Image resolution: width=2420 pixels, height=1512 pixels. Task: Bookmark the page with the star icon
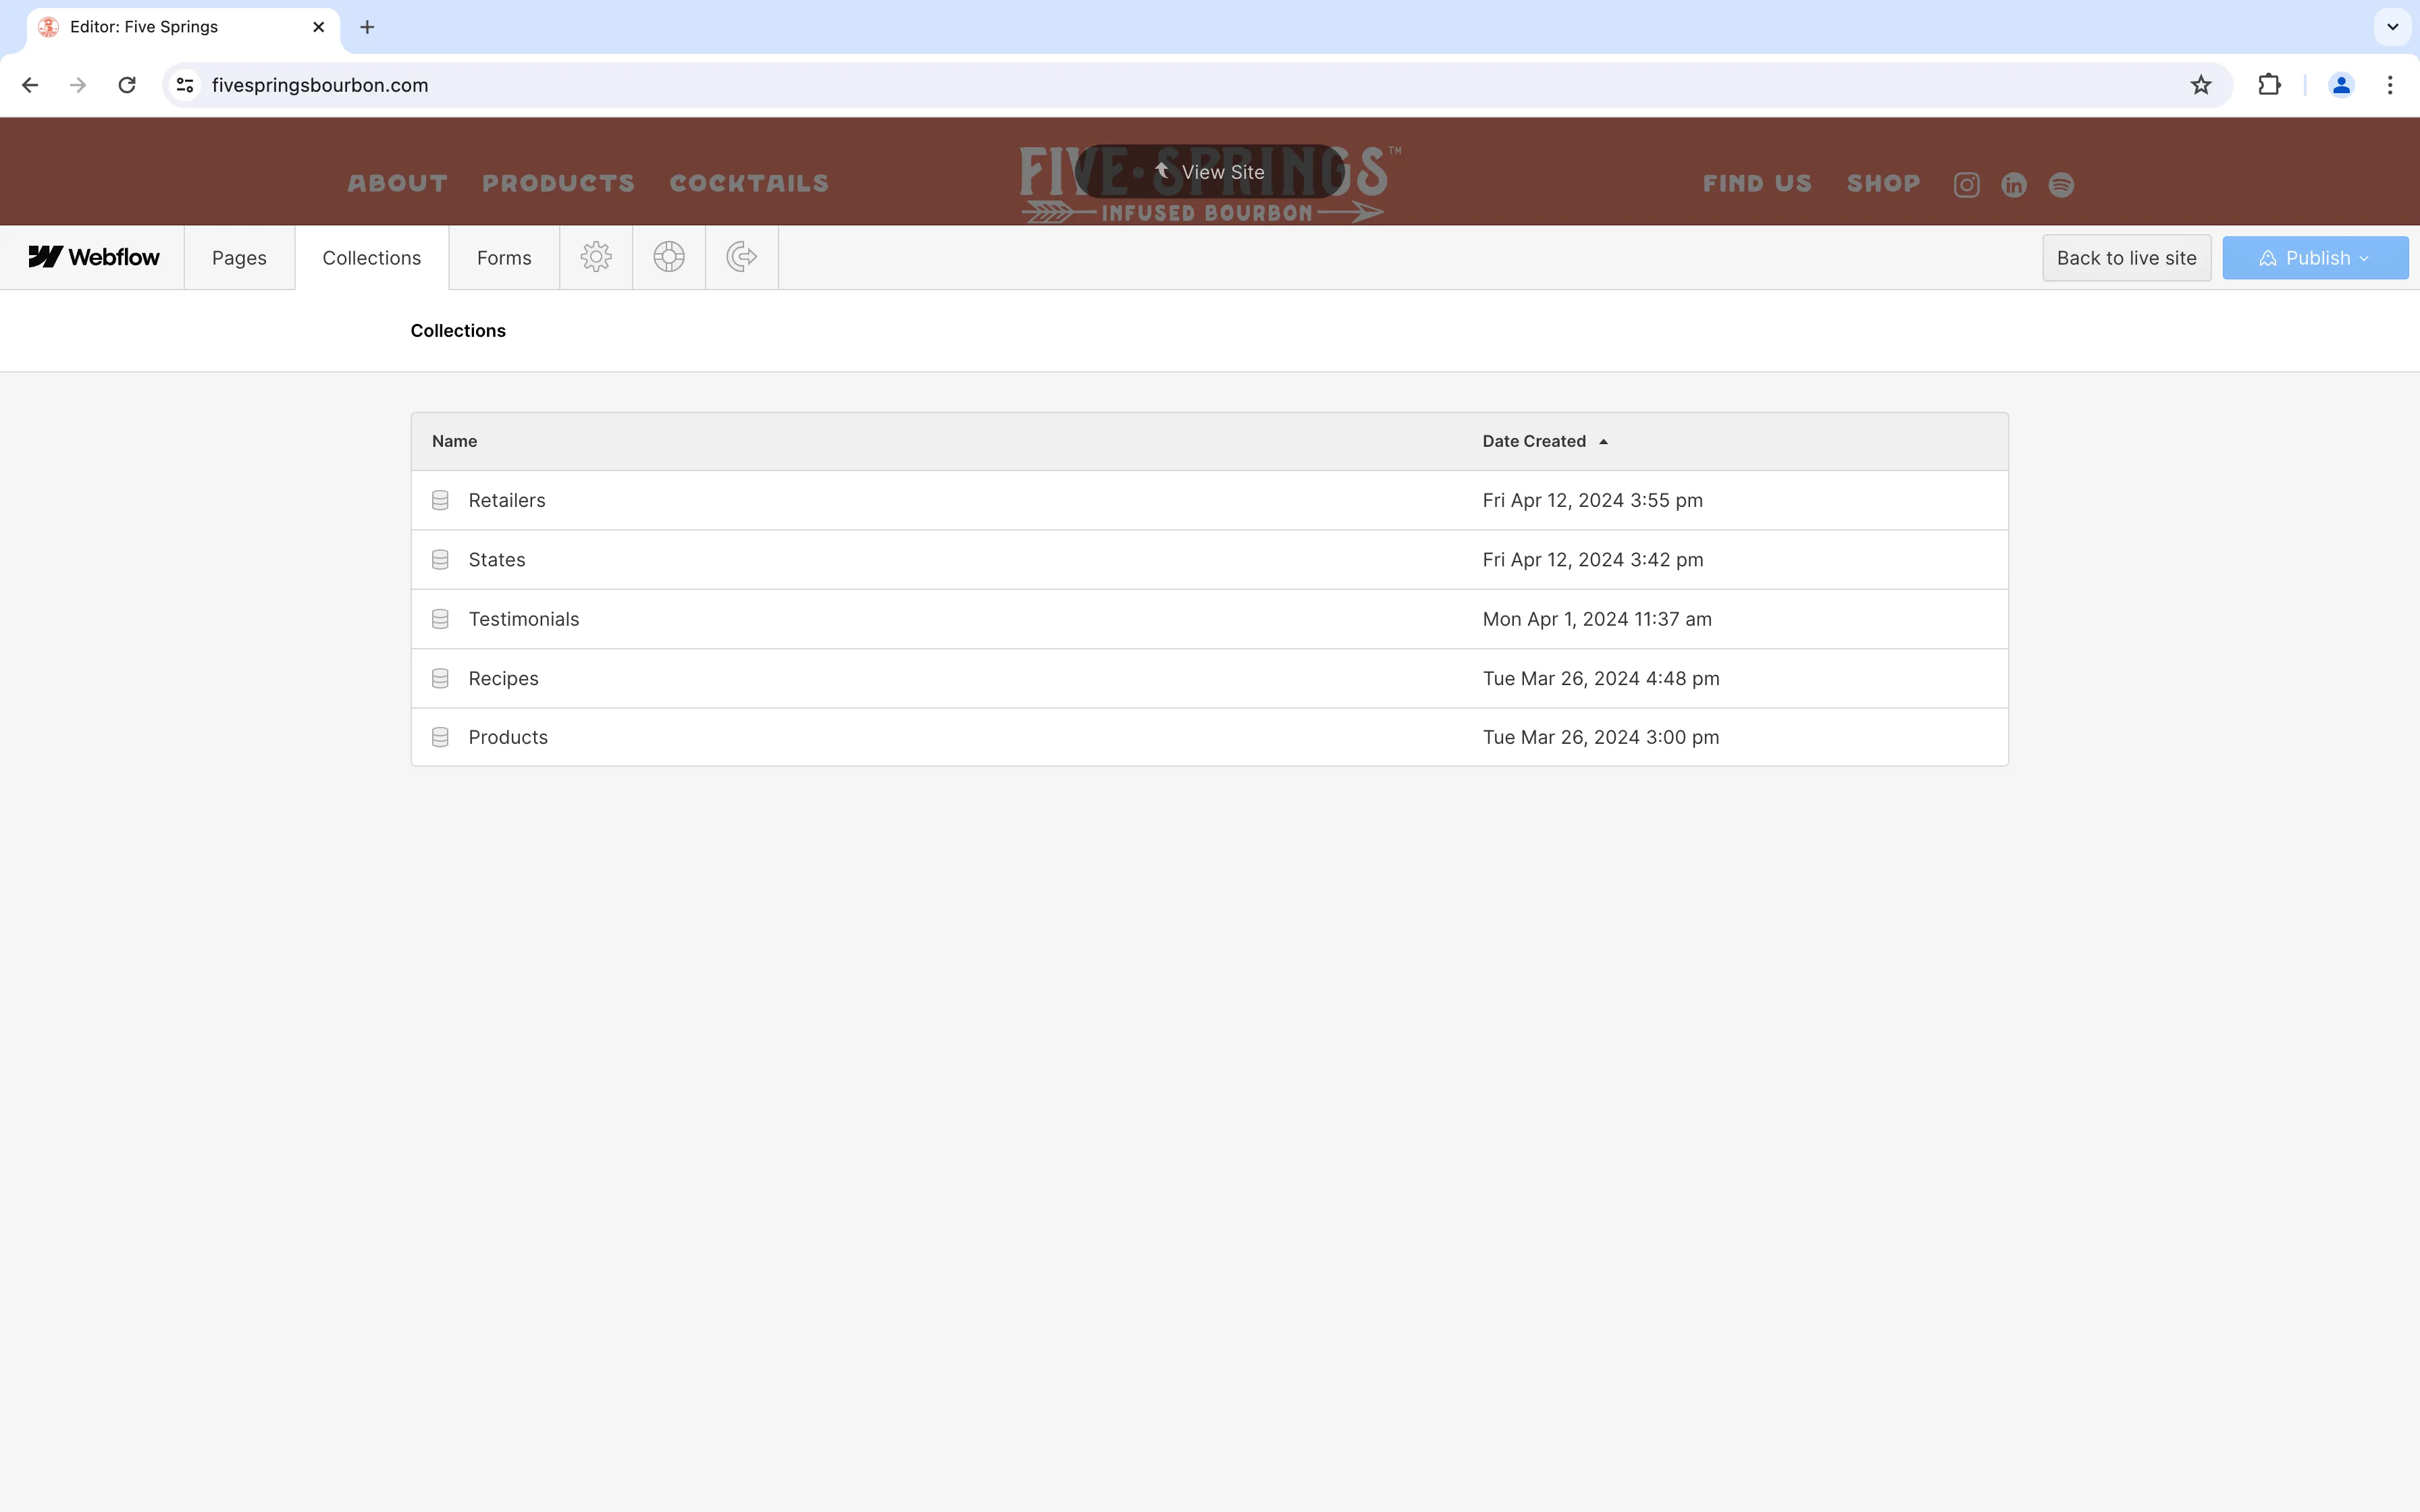[x=2200, y=85]
